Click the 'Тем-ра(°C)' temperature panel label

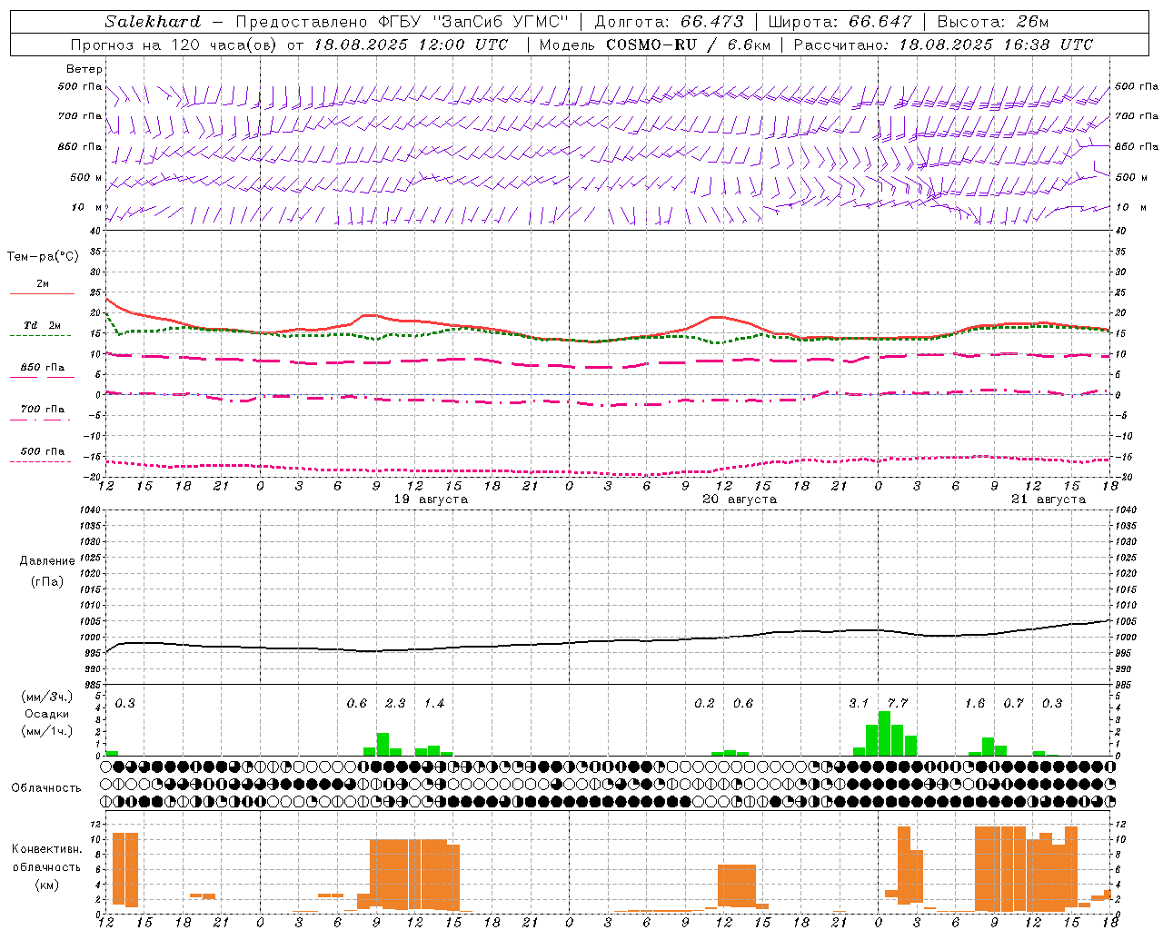click(43, 257)
